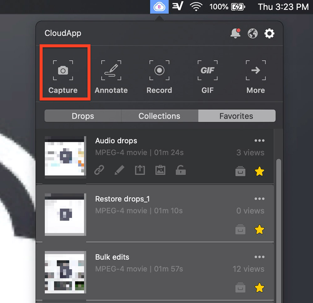Open more options for Audio drops
313x303 pixels.
(x=259, y=141)
